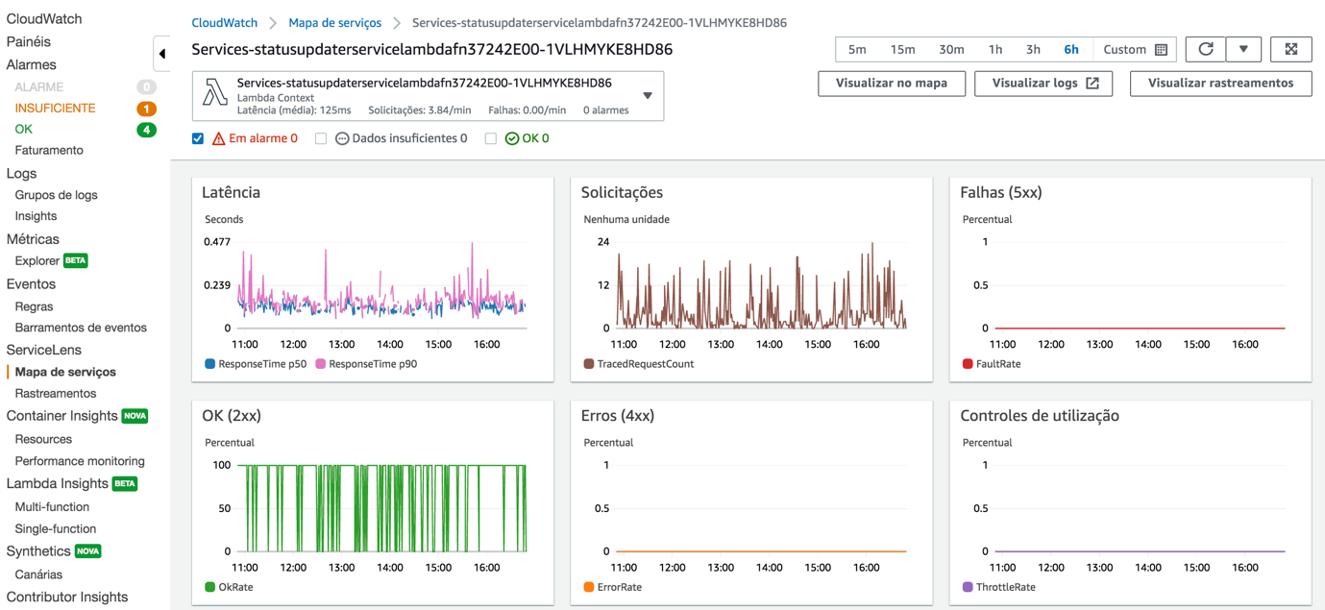
Task: Click ThrottleRate purple legend swatch
Action: click(968, 587)
